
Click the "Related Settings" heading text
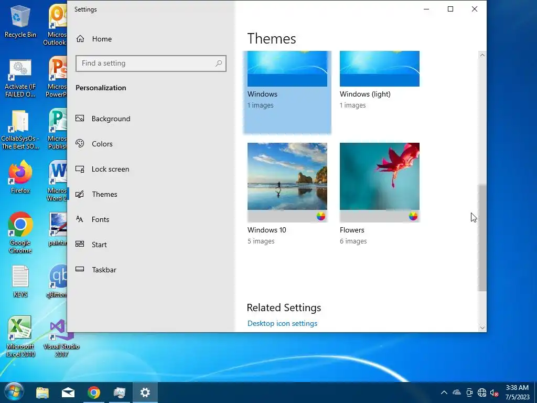click(x=284, y=307)
